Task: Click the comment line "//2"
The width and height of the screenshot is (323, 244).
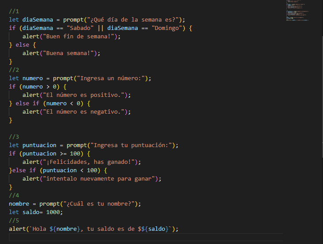Action: coord(14,70)
